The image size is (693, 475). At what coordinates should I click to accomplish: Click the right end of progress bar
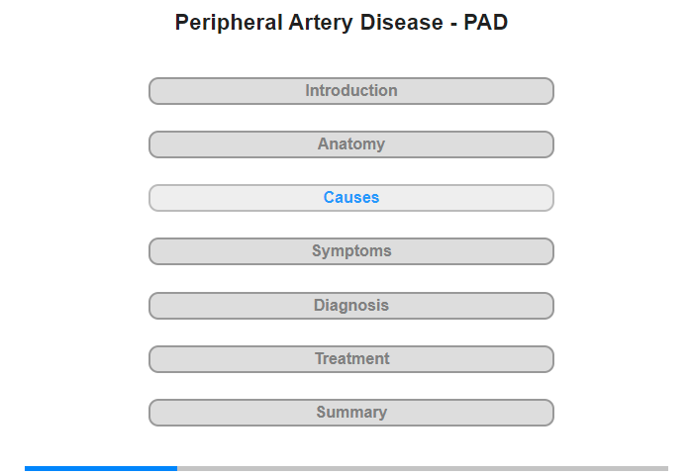point(665,468)
